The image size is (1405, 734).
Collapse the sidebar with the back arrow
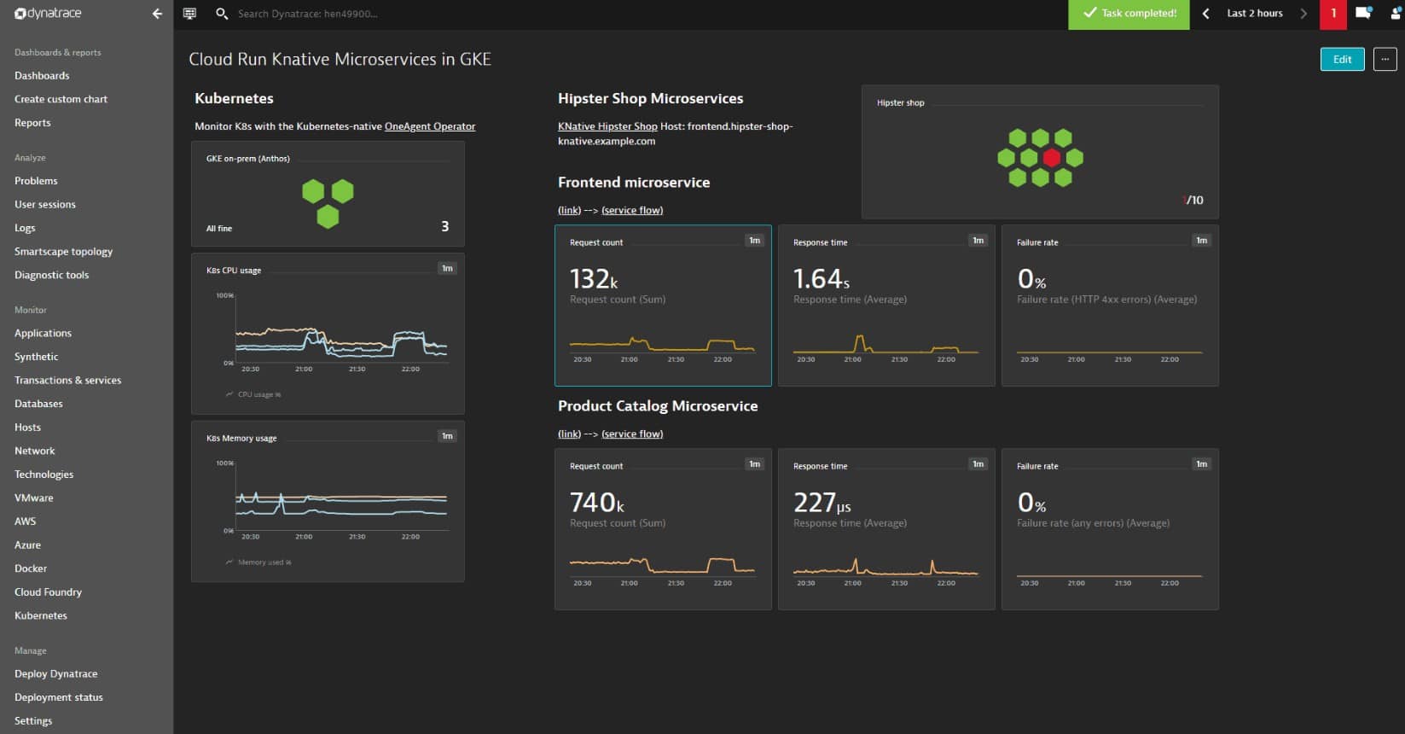point(157,14)
